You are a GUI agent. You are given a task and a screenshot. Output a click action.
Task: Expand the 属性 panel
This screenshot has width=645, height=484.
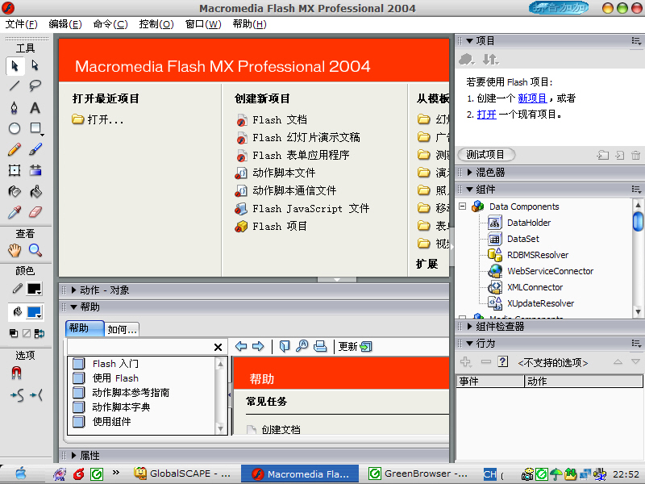click(73, 456)
